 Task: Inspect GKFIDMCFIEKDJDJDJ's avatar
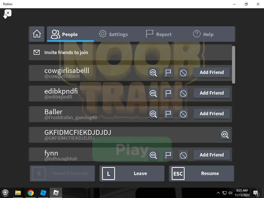225,135
